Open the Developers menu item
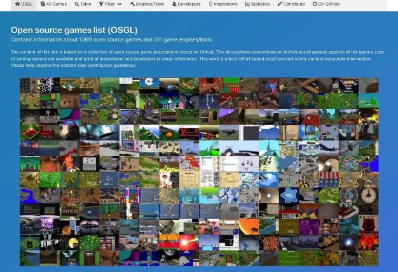Screen dimensions: 398x272 pos(186,4)
